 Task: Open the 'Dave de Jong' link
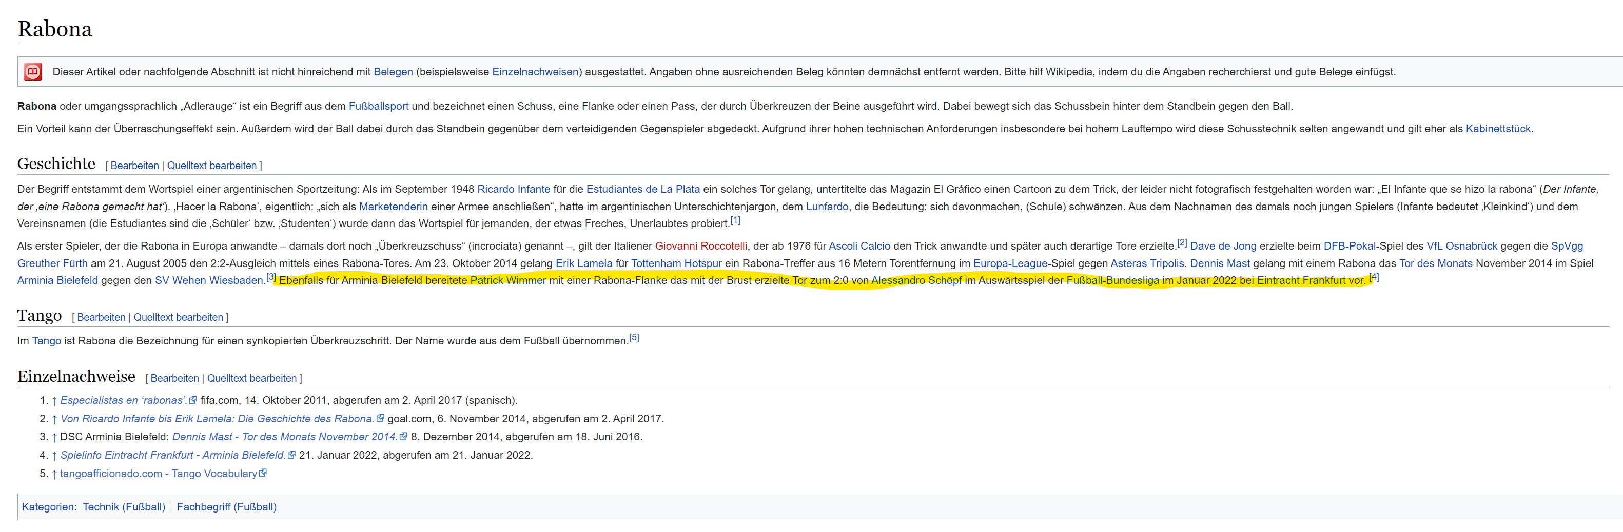click(1223, 246)
